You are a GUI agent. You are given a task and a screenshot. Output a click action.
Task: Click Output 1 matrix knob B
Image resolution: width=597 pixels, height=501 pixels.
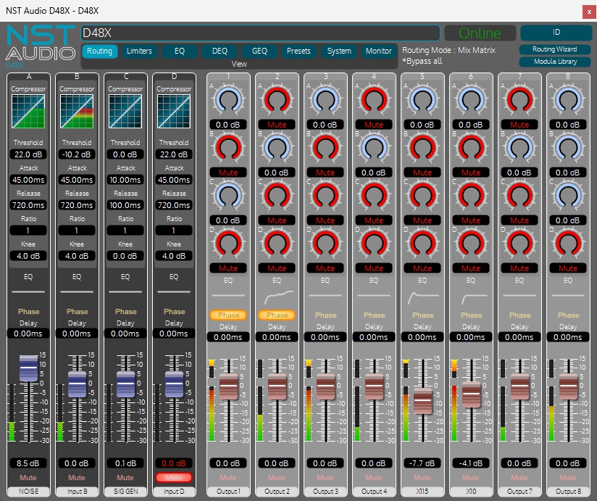pos(228,148)
